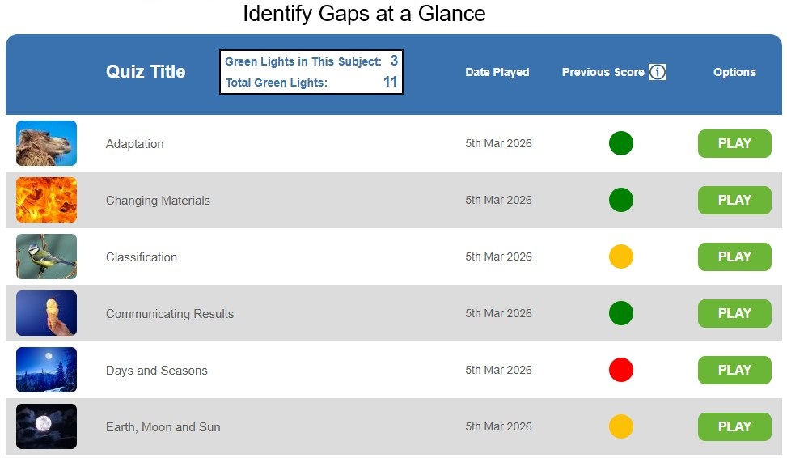Open the Changing Materials fire thumbnail
787x458 pixels.
click(46, 200)
